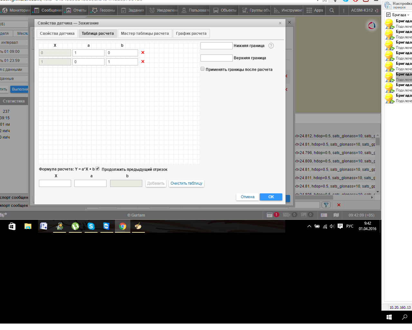This screenshot has width=412, height=330.
Task: Click the help icon next to Нижняя граница
Action: [x=271, y=46]
